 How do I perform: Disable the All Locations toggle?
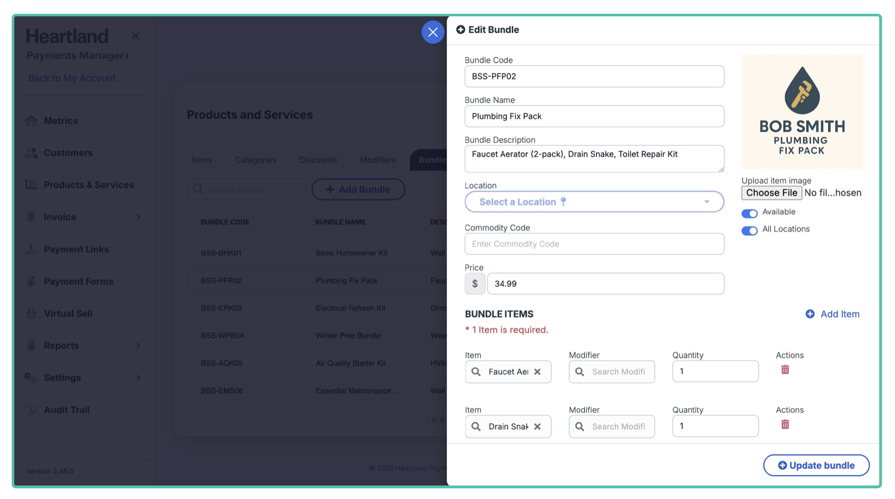coord(749,231)
